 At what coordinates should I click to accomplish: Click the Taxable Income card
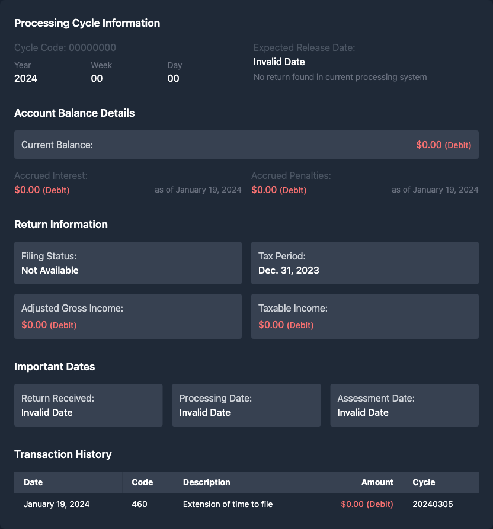(x=364, y=316)
